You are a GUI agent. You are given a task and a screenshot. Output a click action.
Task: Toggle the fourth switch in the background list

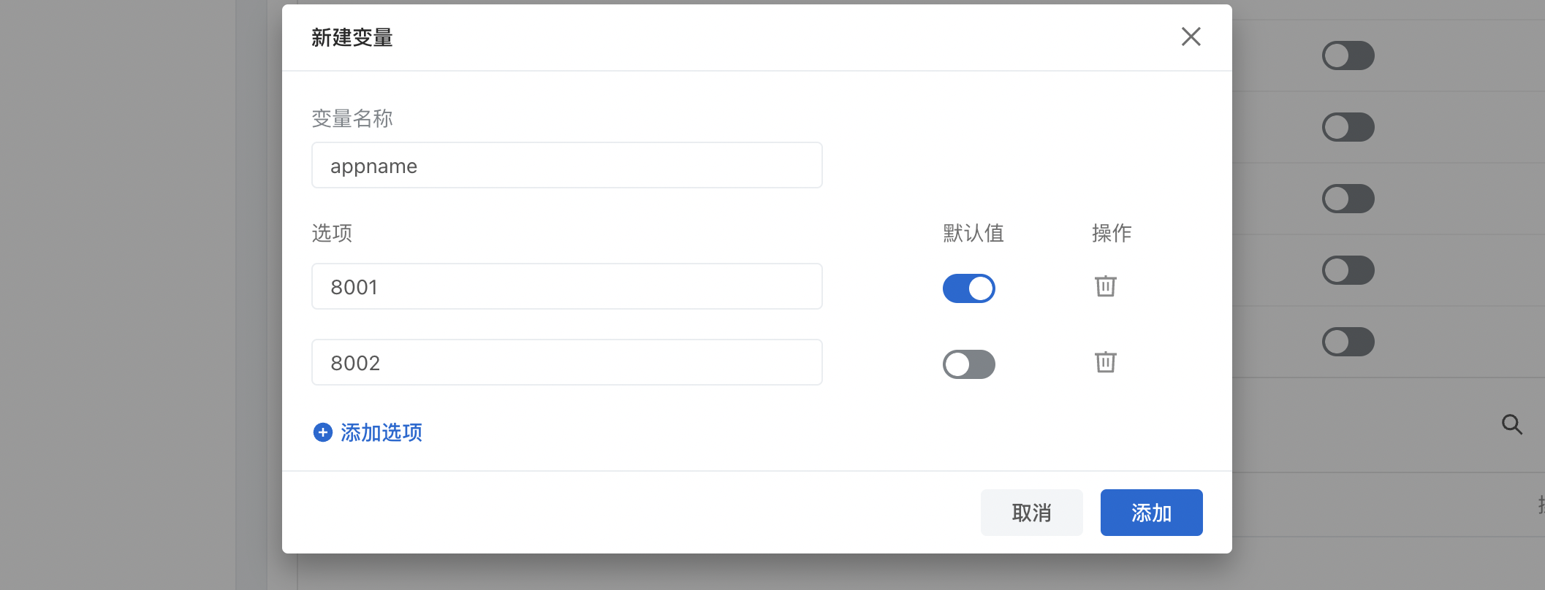(x=1348, y=270)
